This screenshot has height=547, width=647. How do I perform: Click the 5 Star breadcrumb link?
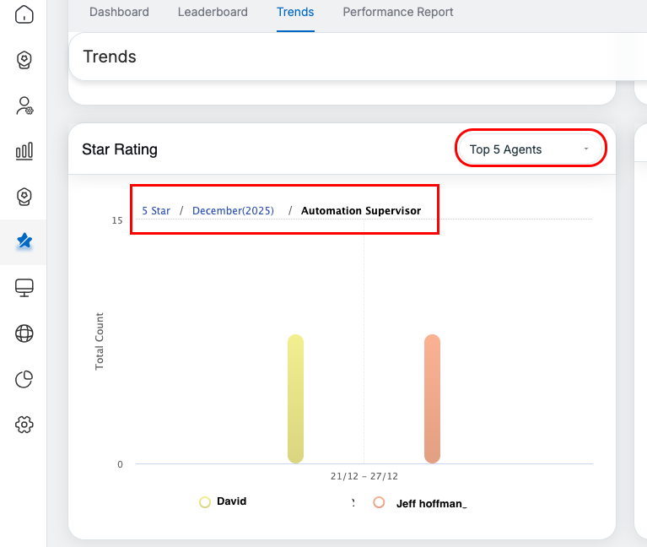click(156, 211)
